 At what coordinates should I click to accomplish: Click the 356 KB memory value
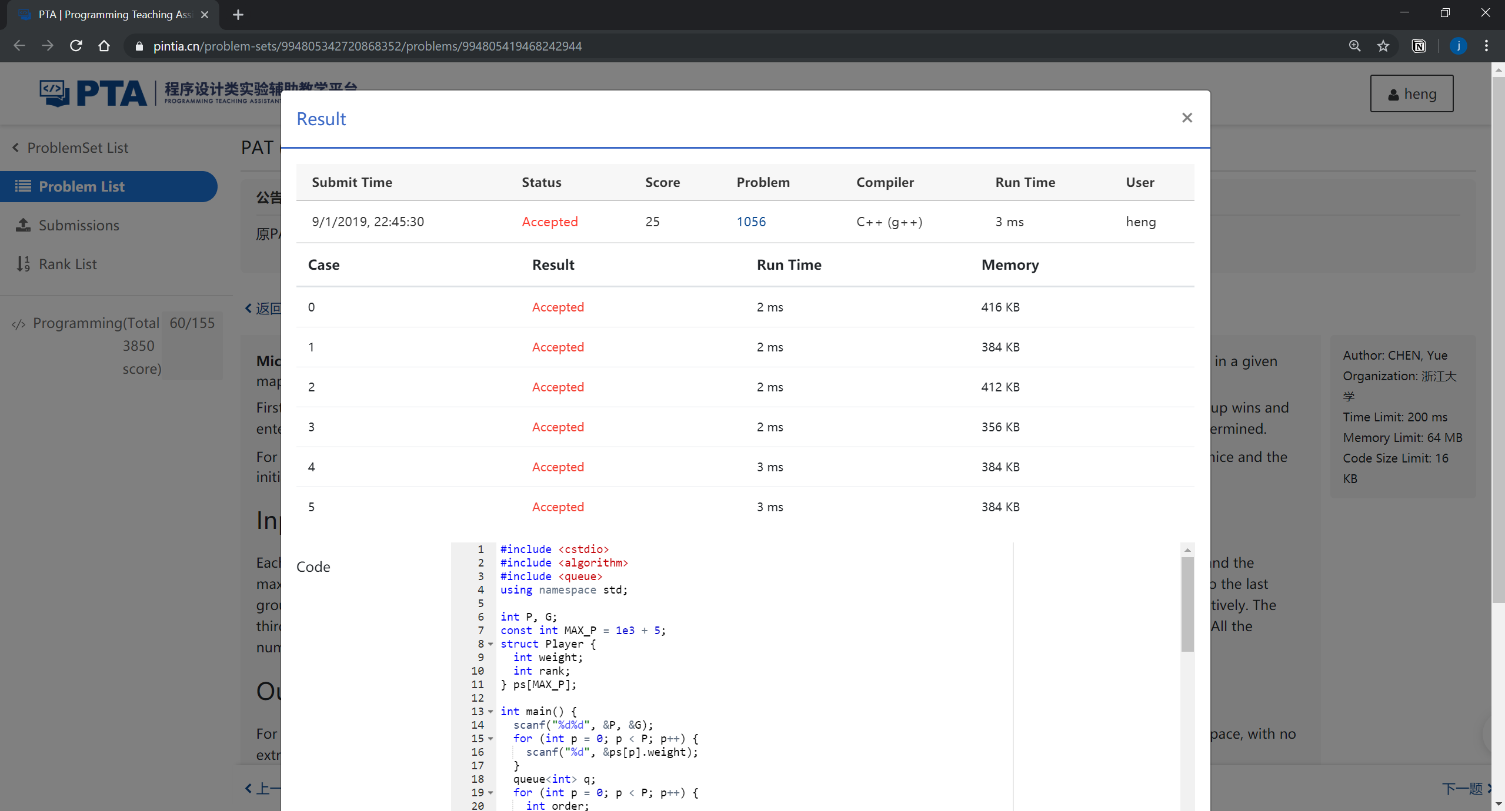point(1000,427)
